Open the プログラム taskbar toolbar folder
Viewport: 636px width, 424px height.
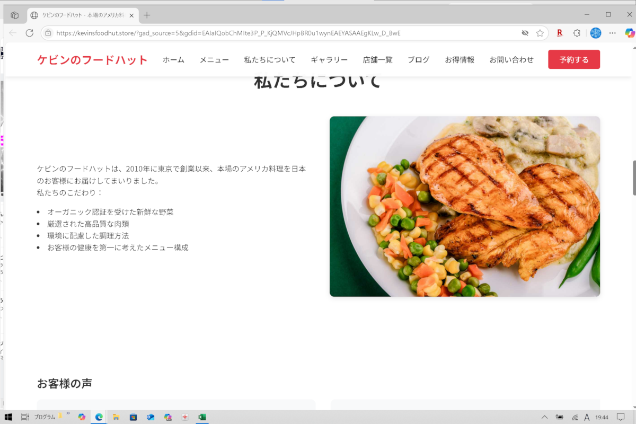tap(45, 417)
